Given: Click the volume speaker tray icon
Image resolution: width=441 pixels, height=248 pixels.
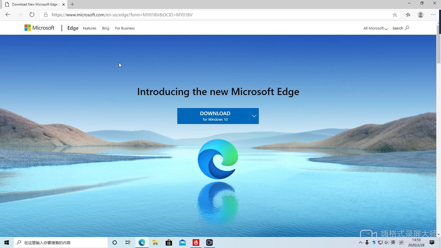Looking at the screenshot, I should click(x=387, y=242).
